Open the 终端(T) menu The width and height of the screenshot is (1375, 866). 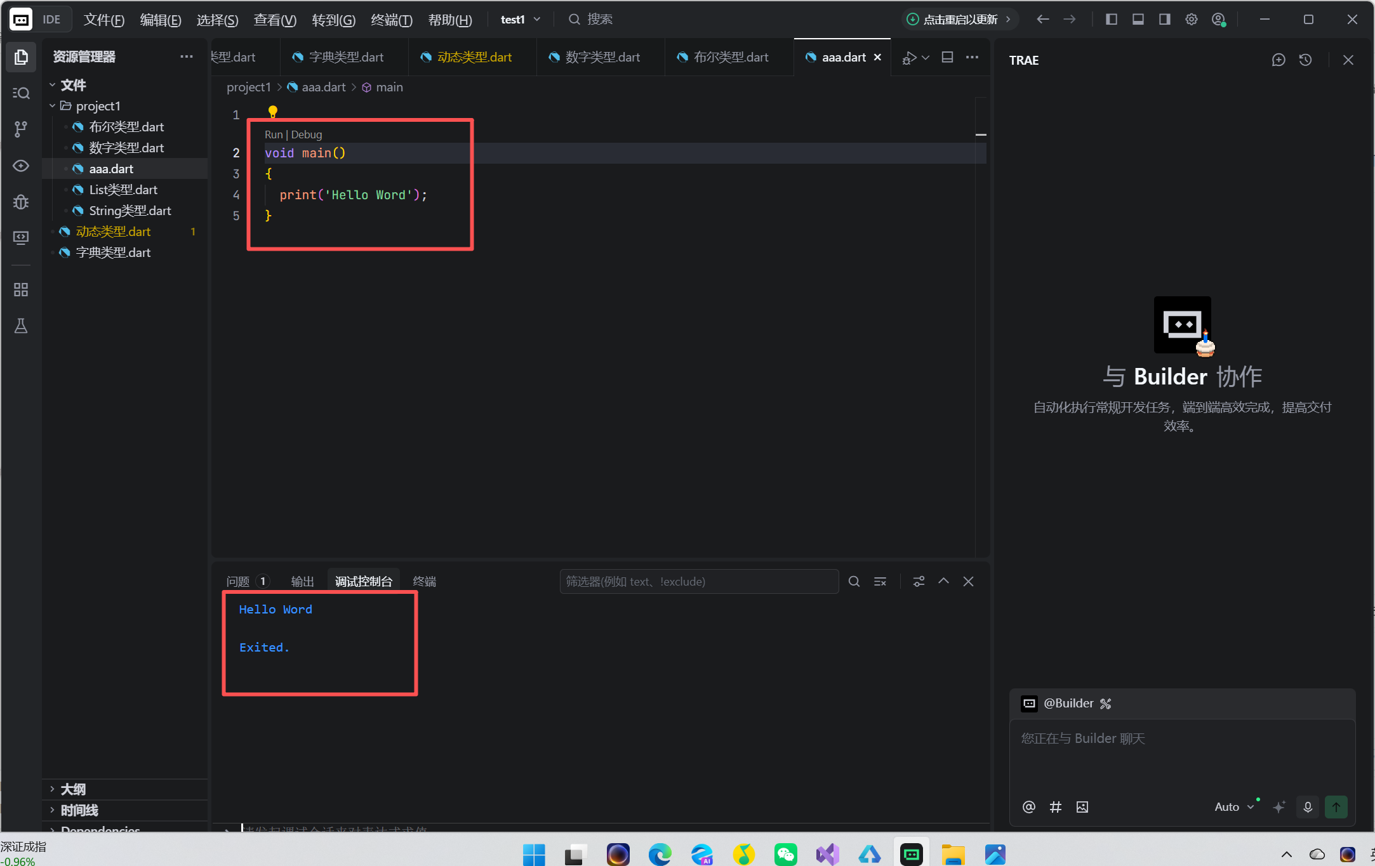click(x=391, y=20)
